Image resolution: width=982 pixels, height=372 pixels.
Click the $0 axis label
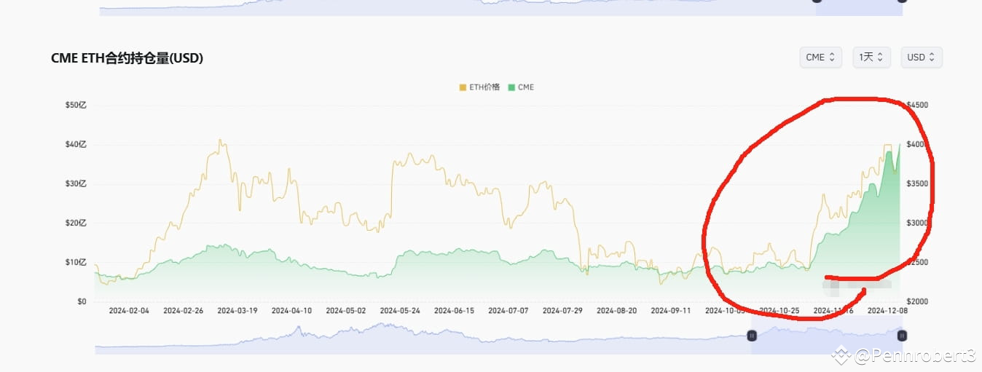82,301
